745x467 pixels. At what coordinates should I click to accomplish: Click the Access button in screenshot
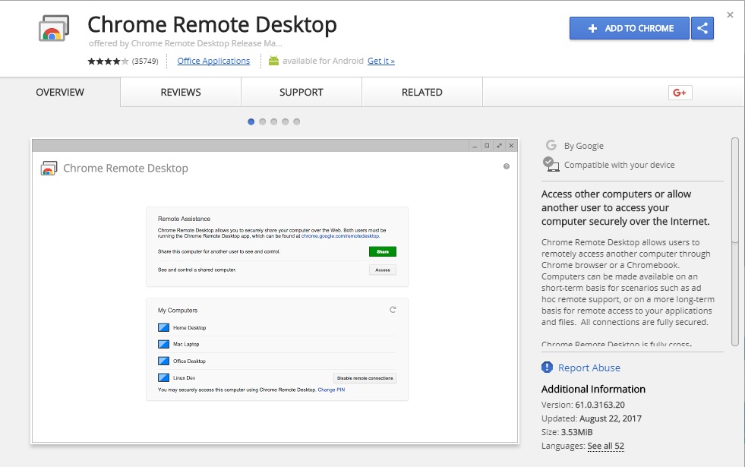click(x=383, y=270)
